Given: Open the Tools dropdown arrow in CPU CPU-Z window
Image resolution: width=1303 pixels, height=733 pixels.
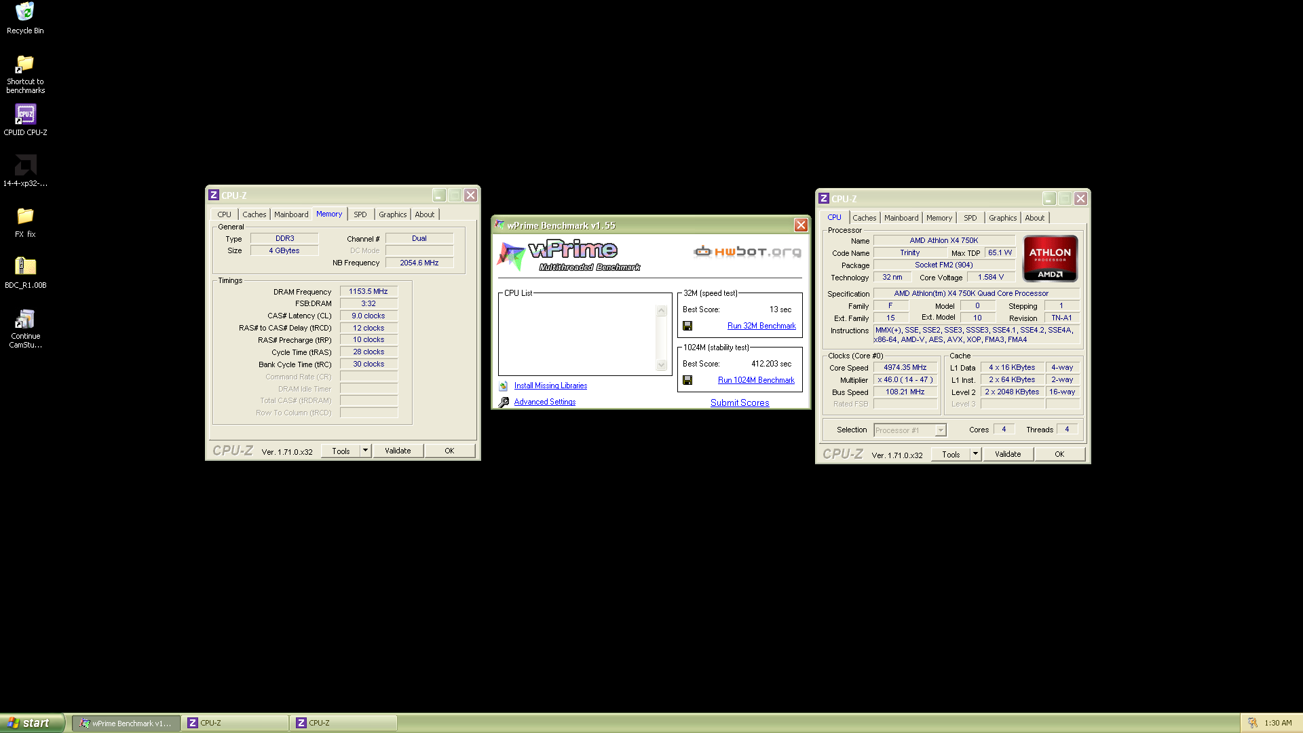Looking at the screenshot, I should 975,454.
